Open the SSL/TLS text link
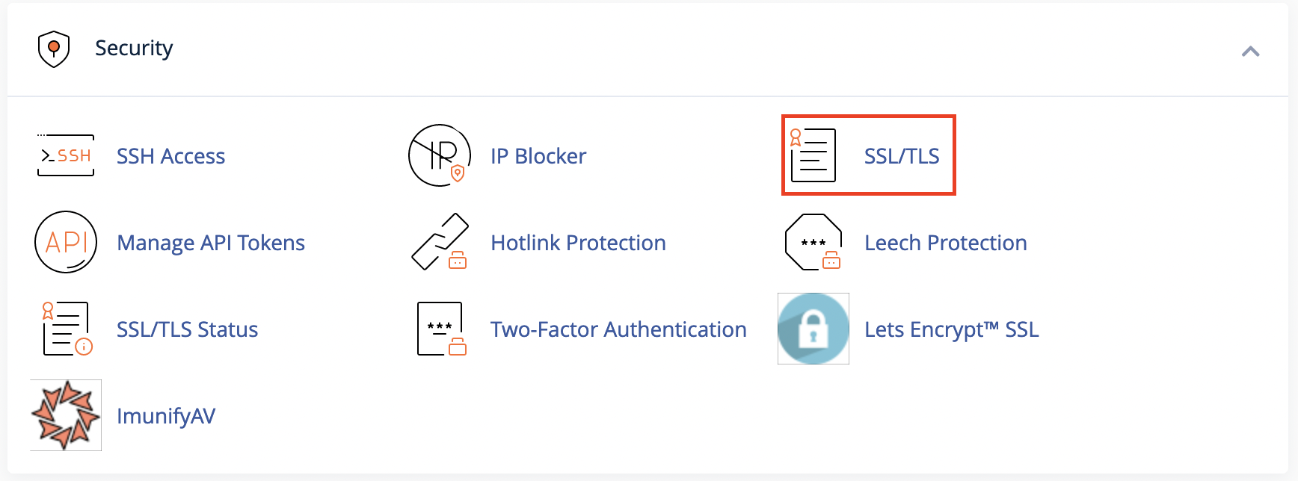Image resolution: width=1298 pixels, height=481 pixels. pyautogui.click(x=902, y=156)
